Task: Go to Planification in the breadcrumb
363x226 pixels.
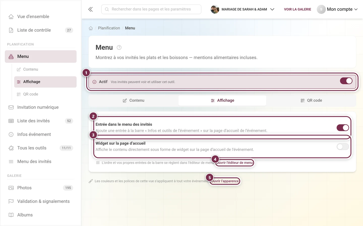Action: 109,28
